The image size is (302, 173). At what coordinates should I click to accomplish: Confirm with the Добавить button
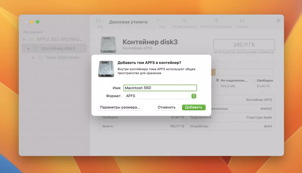tap(194, 107)
